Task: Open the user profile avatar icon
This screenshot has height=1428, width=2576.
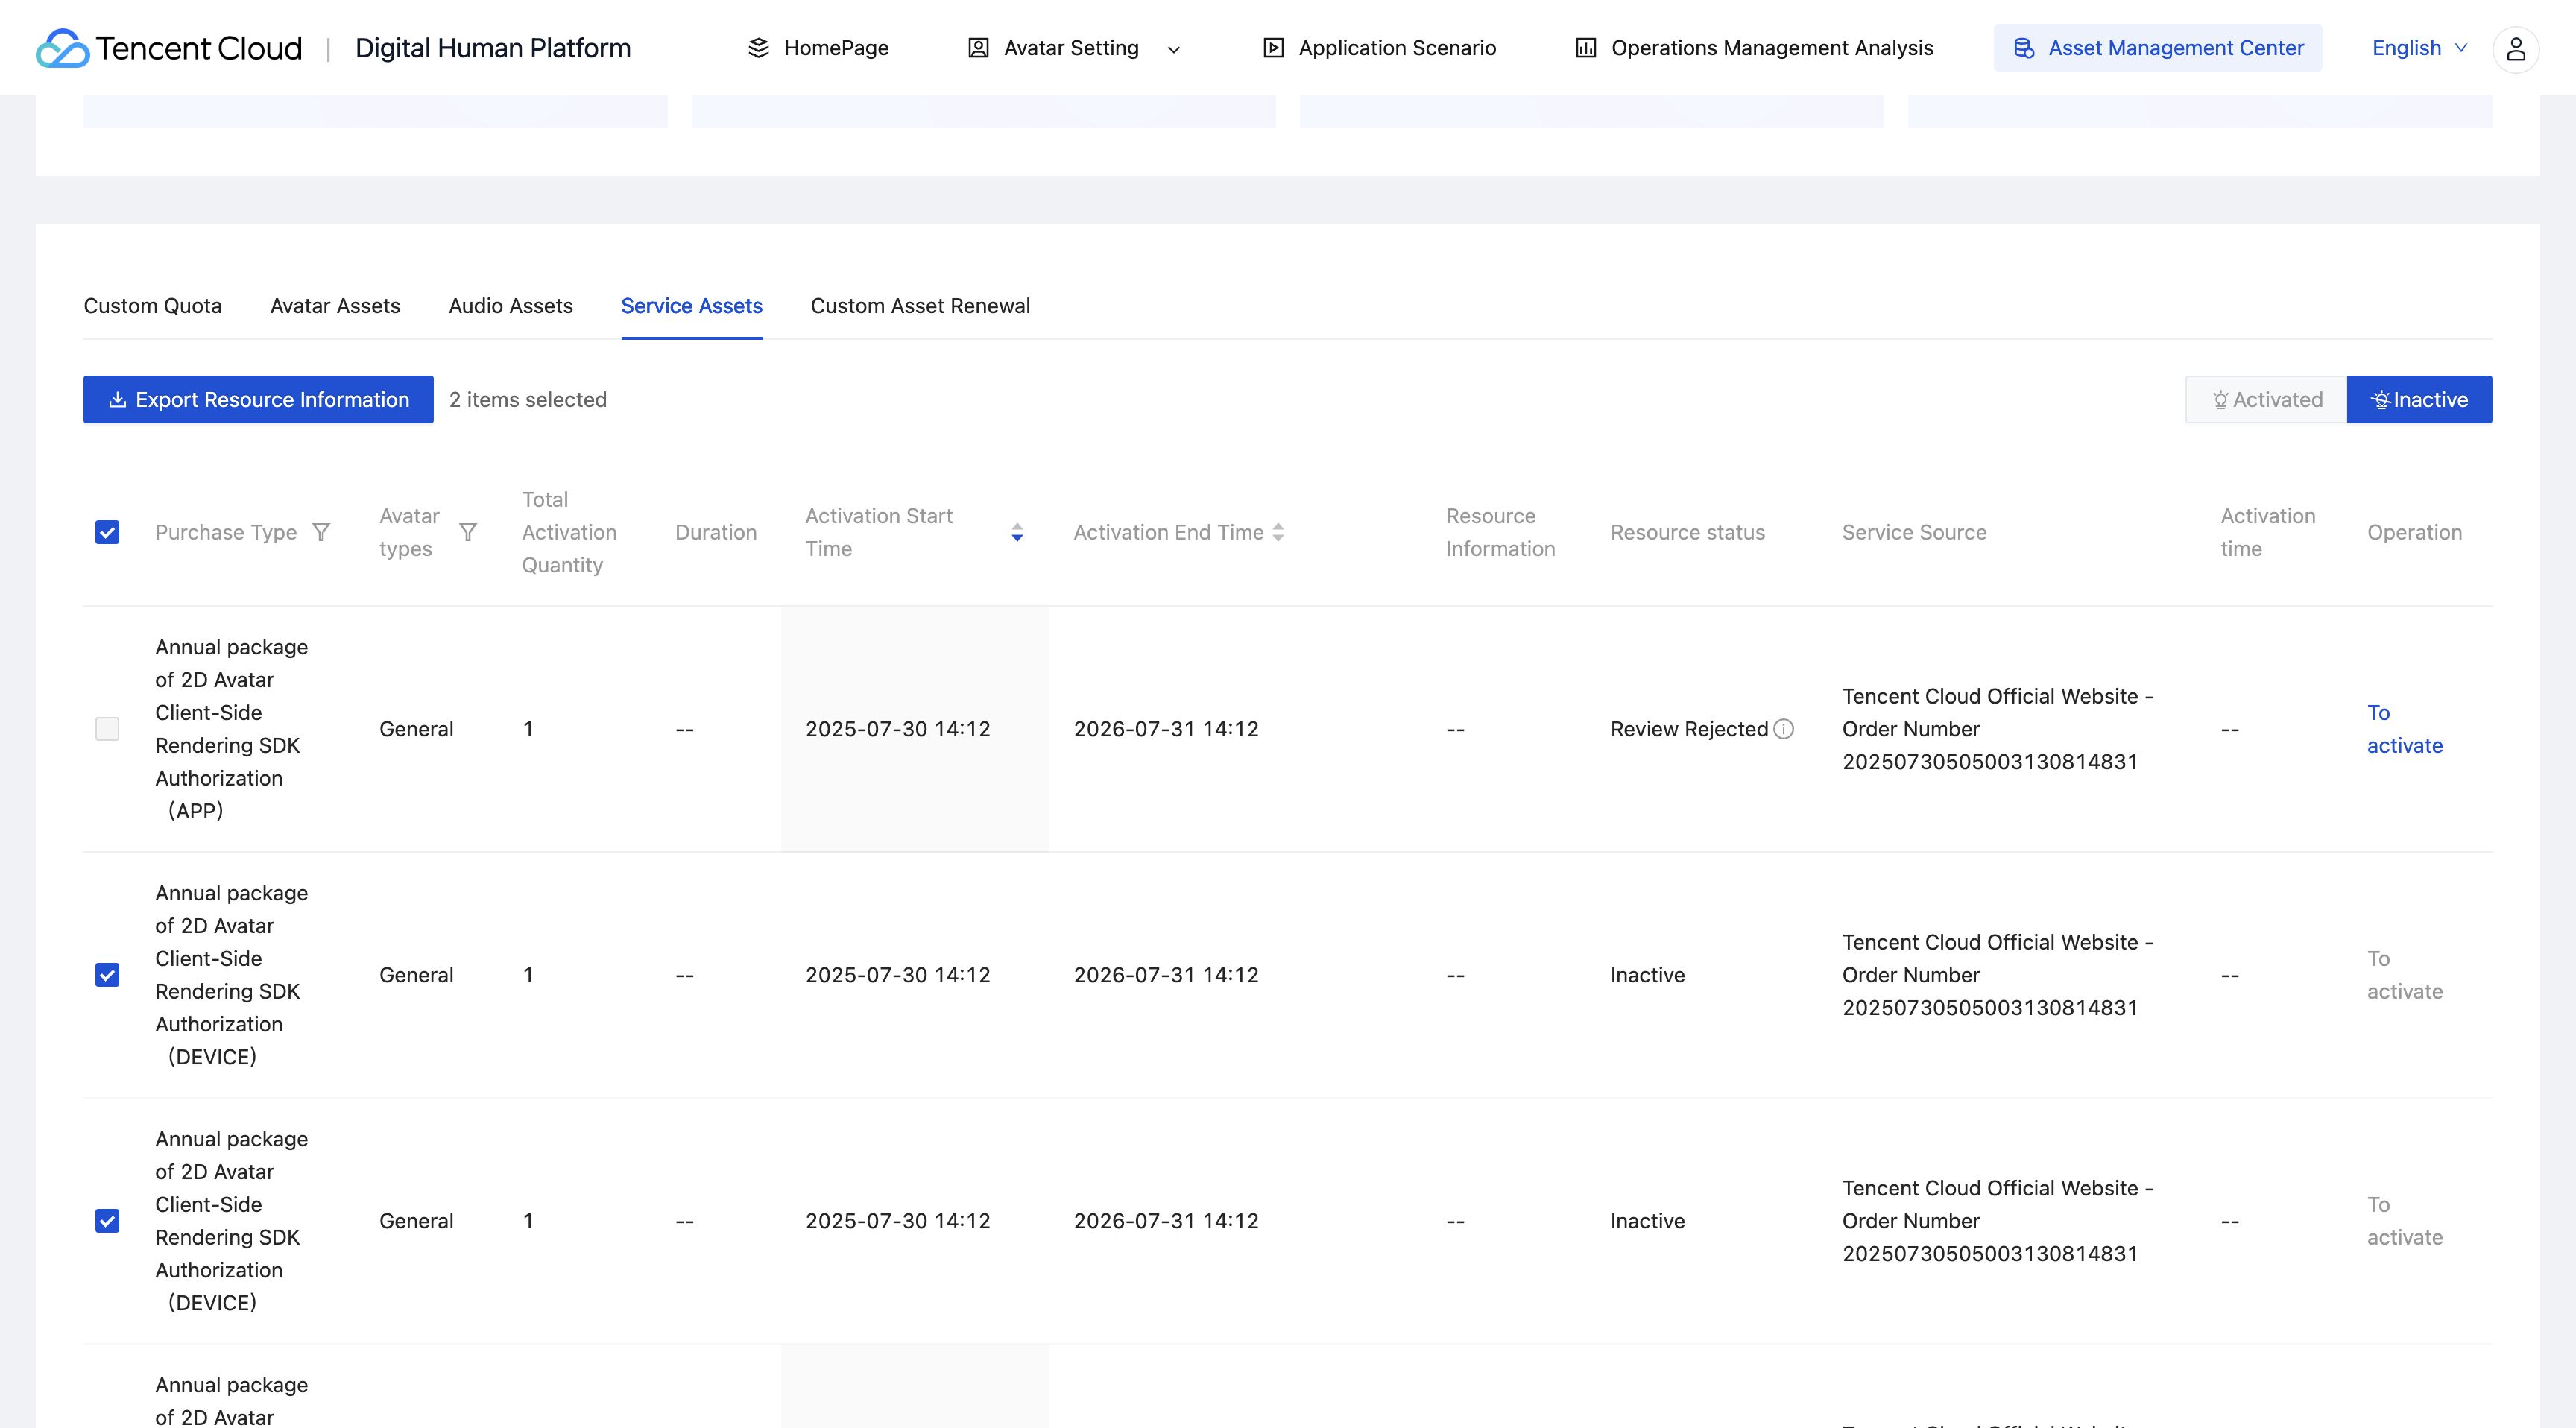Action: point(2515,48)
